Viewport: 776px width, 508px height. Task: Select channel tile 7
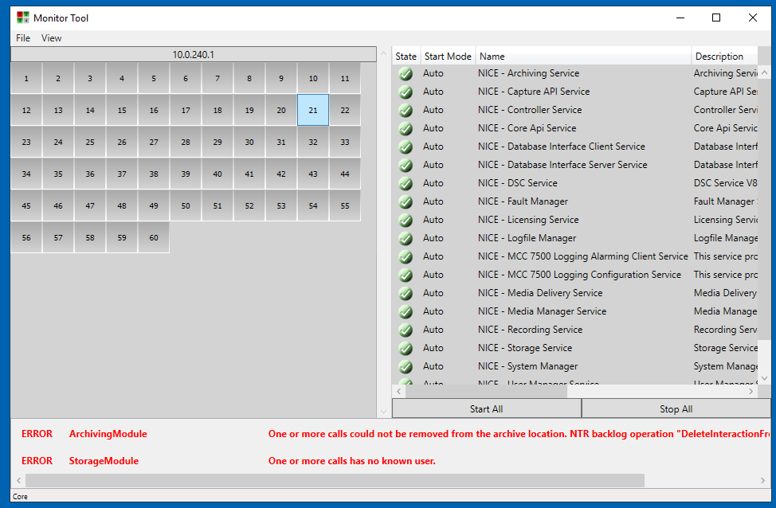click(x=218, y=78)
